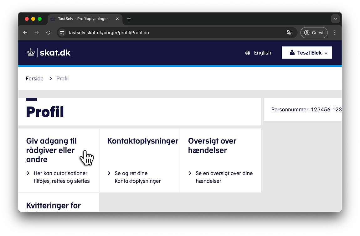Image resolution: width=360 pixels, height=236 pixels.
Task: Click the site information icon in address bar
Action: tap(62, 33)
